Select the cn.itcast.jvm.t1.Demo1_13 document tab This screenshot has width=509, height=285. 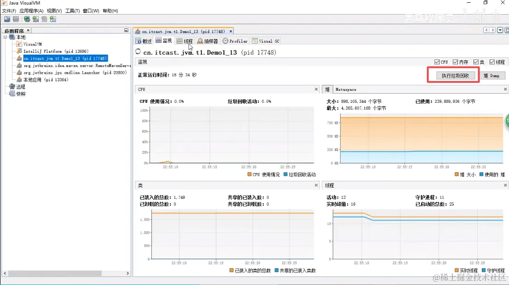point(183,31)
